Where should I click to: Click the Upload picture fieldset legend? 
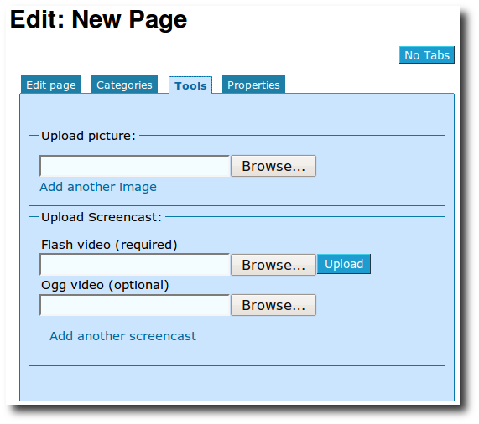(x=88, y=136)
